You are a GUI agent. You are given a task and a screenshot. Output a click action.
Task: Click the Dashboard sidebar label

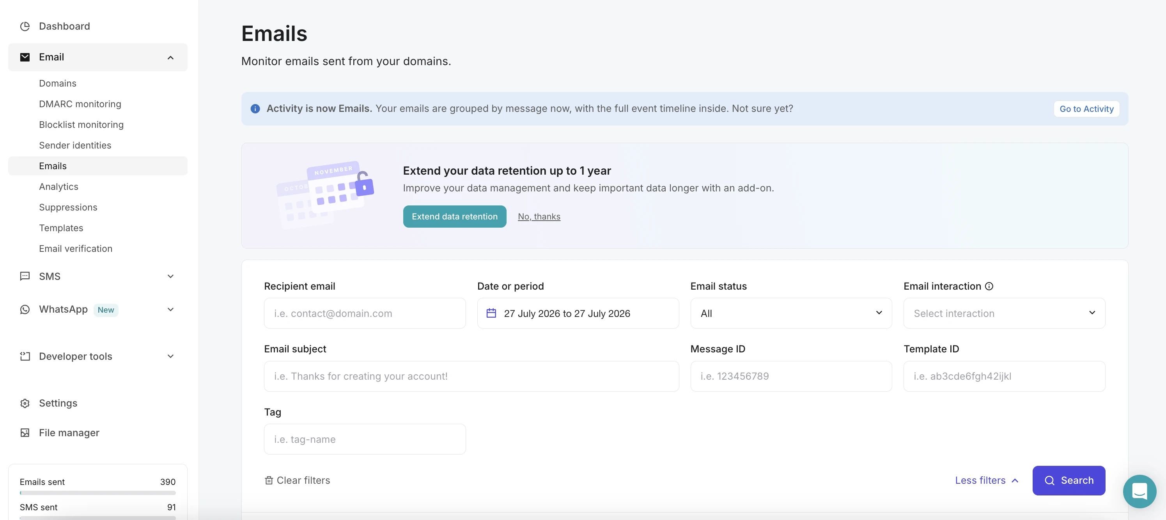pos(64,26)
